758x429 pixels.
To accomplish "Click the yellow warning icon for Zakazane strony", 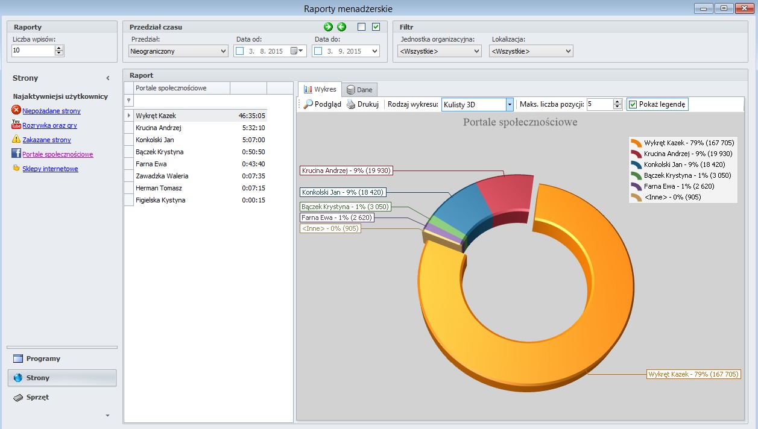I will 16,139.
